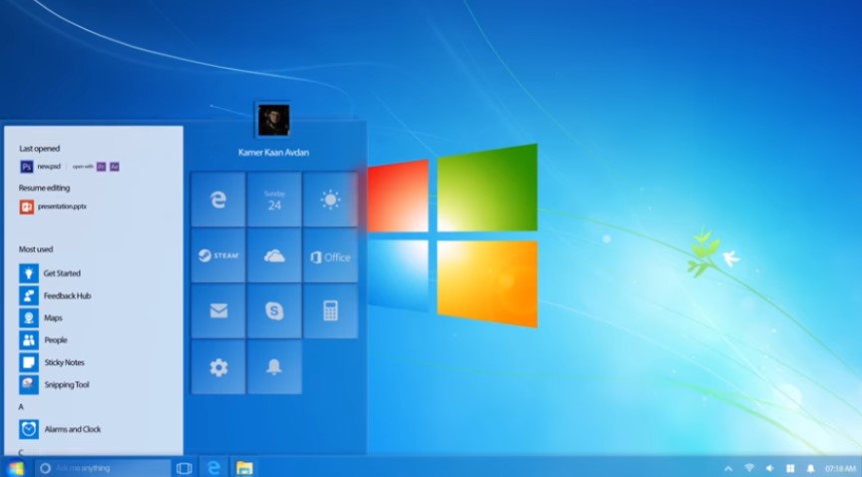Open Get Started from Most used
The image size is (862, 477).
(x=61, y=273)
